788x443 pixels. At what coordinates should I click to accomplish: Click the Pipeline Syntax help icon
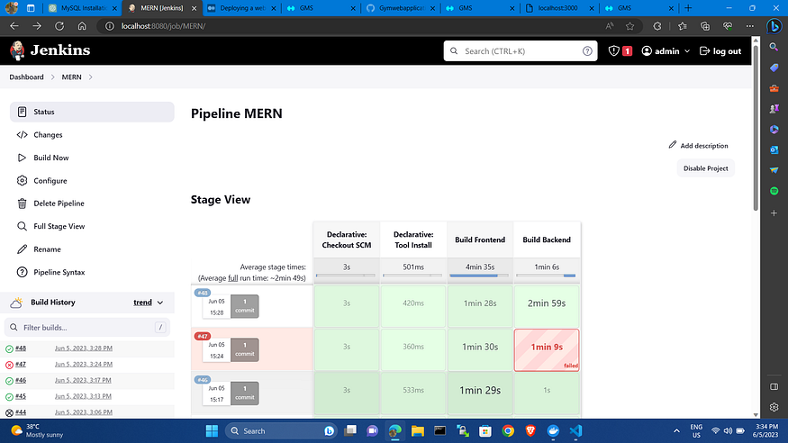click(x=22, y=272)
